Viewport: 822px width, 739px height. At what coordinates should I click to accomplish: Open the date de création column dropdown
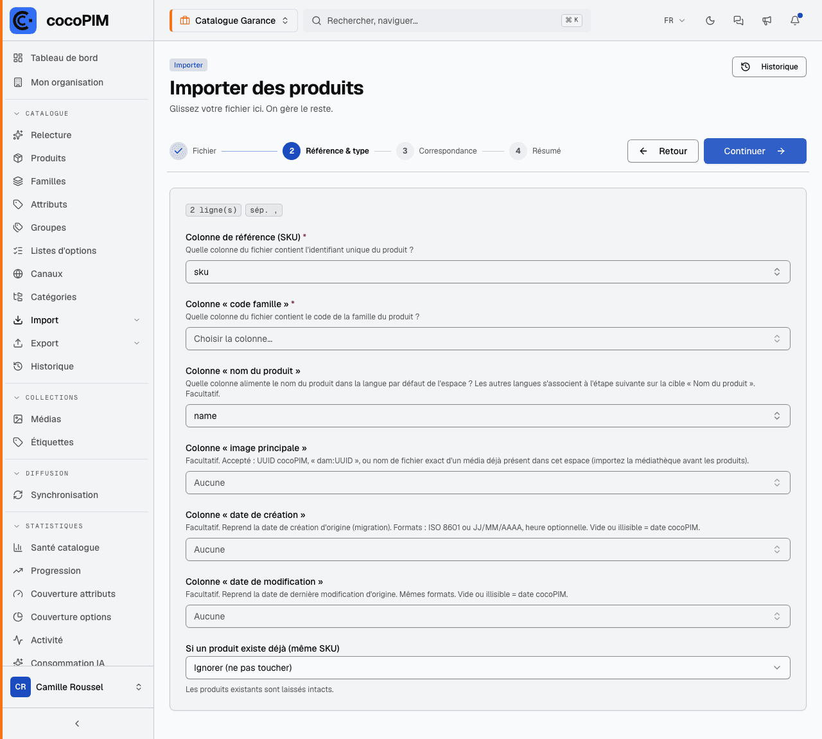point(487,549)
